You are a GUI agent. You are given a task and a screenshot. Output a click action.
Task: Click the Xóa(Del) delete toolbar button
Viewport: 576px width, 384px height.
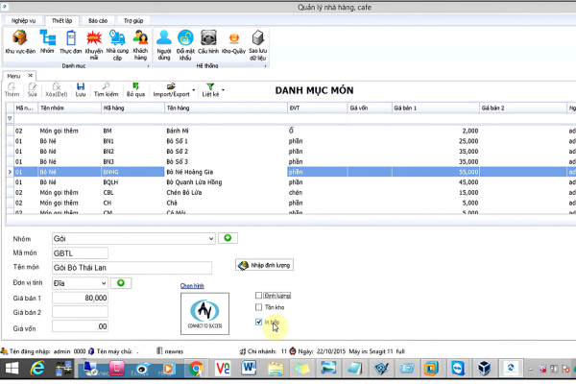(57, 89)
